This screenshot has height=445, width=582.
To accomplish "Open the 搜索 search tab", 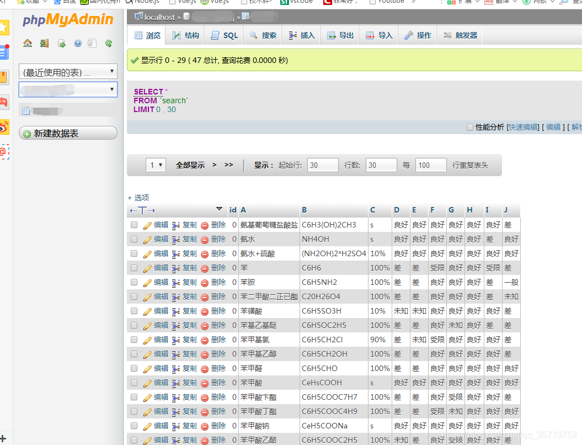I will tap(263, 35).
